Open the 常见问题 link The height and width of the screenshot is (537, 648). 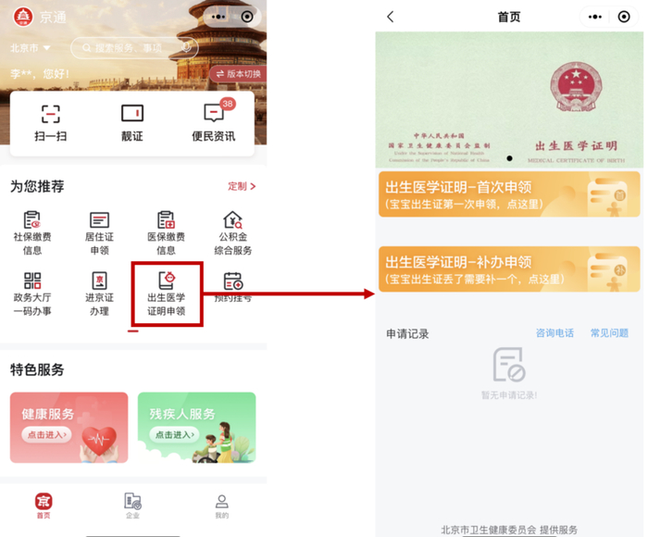tap(609, 333)
